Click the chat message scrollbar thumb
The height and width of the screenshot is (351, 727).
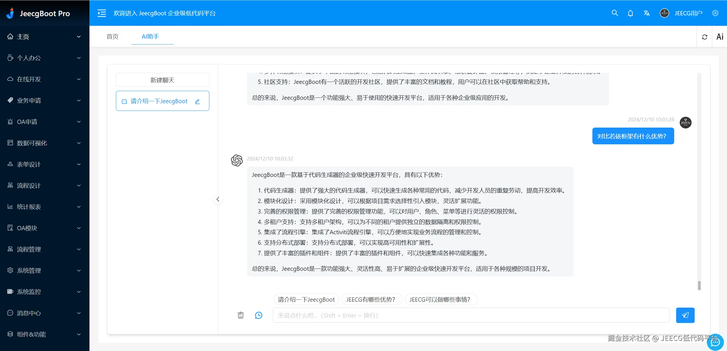coord(699,285)
